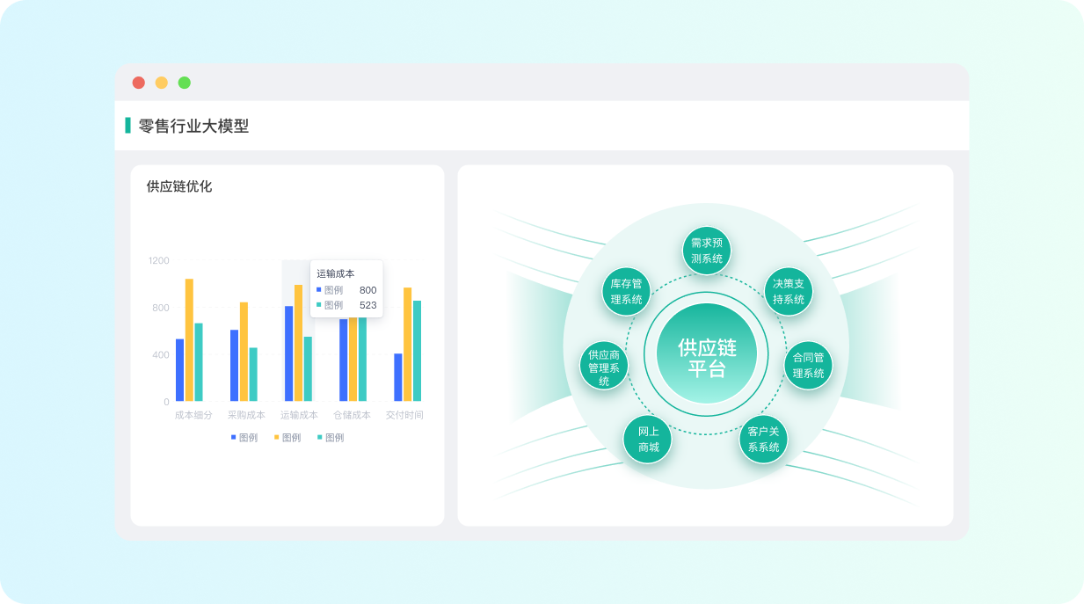Click the 仓储成本 axis label
This screenshot has height=604, width=1084.
pyautogui.click(x=352, y=415)
